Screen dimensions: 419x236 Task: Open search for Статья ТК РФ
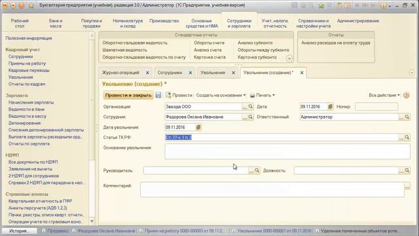(407, 137)
